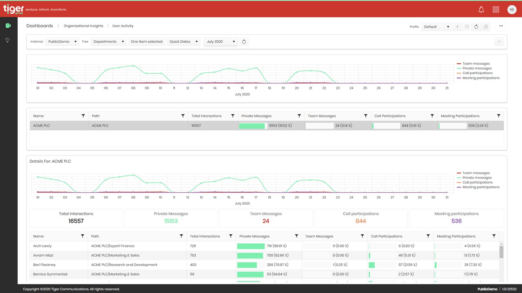
Task: Filter Private Messages in the summary table
Action: point(299,116)
